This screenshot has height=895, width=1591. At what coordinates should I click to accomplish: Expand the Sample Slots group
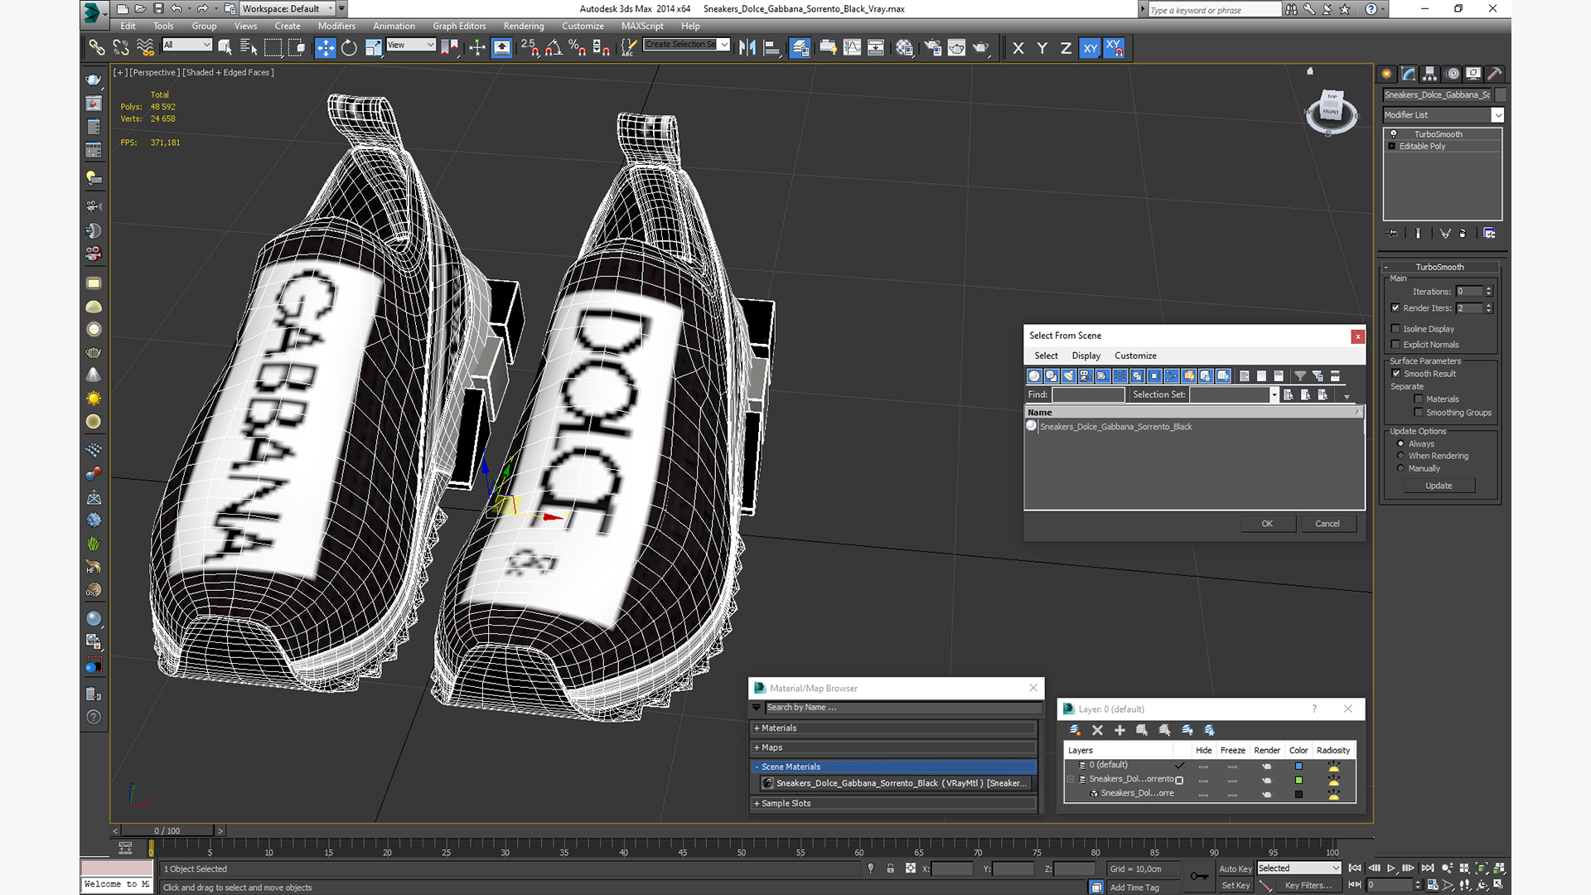895,804
